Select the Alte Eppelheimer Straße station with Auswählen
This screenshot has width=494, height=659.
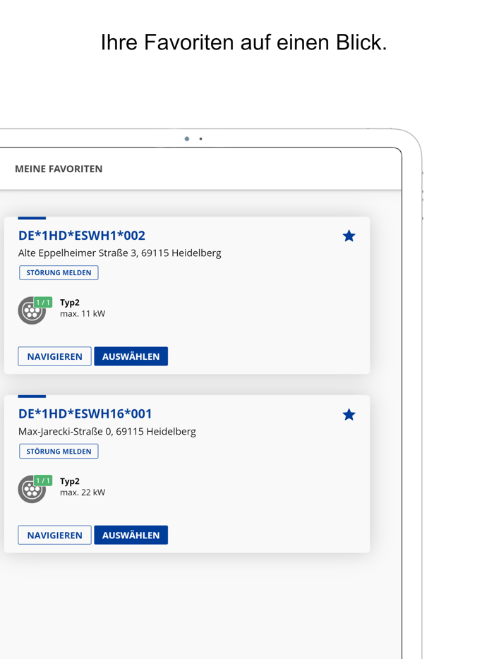tap(131, 356)
